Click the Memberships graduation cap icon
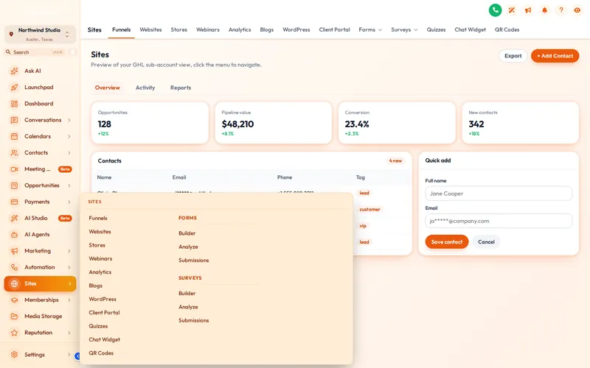The image size is (590, 368). (x=14, y=300)
